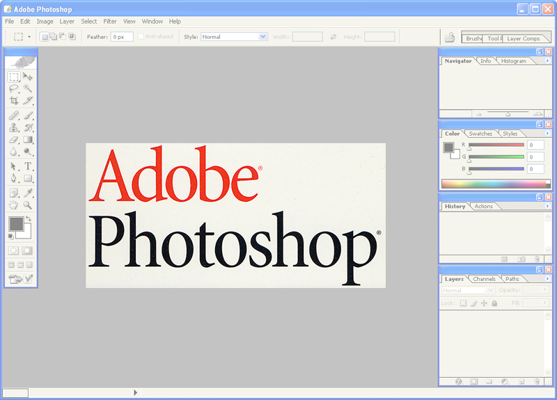Toggle Lock transparent pixels in Layers
The height and width of the screenshot is (400, 557).
pyautogui.click(x=463, y=303)
